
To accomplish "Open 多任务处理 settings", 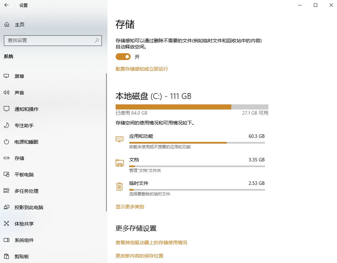I will [x=24, y=191].
